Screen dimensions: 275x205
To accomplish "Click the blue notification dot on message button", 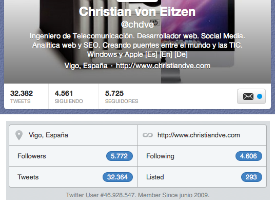I will click(260, 96).
